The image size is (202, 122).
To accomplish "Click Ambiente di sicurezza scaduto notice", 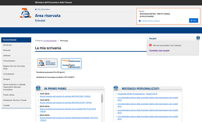I will point(56,77).
